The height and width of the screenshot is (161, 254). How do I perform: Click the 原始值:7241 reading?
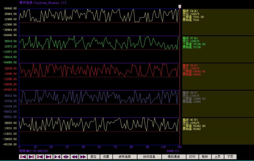click(x=191, y=20)
